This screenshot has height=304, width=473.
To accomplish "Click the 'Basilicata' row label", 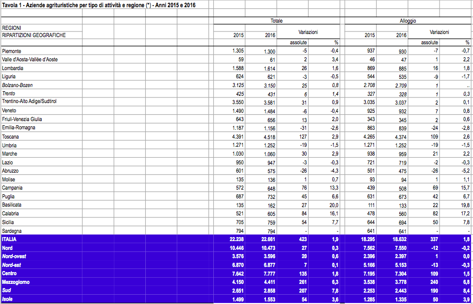I will (x=11, y=205).
